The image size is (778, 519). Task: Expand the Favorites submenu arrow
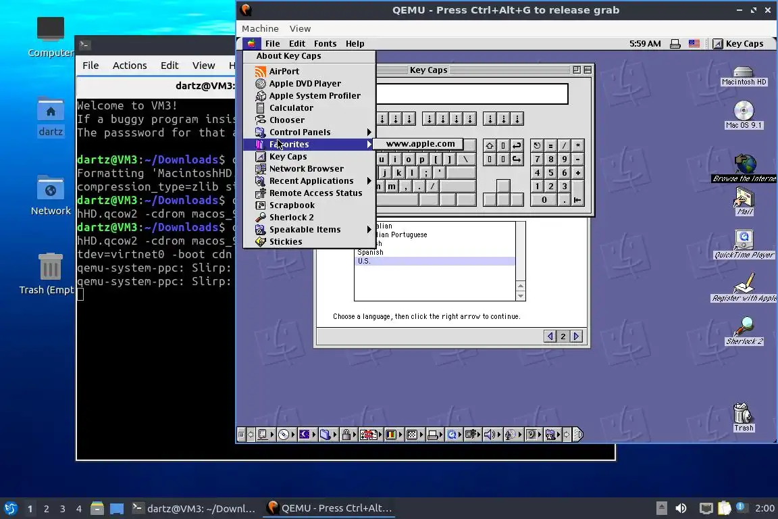tap(369, 145)
